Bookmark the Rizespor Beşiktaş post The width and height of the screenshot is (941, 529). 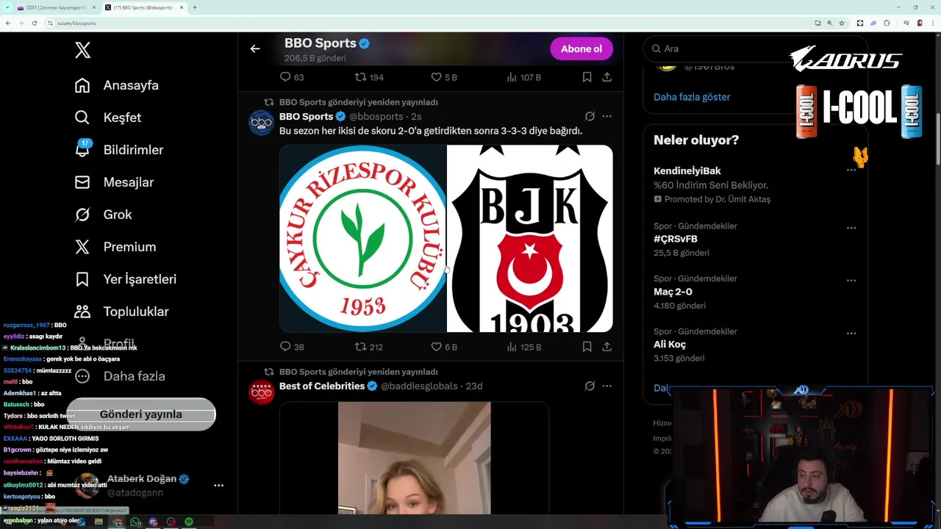[587, 347]
